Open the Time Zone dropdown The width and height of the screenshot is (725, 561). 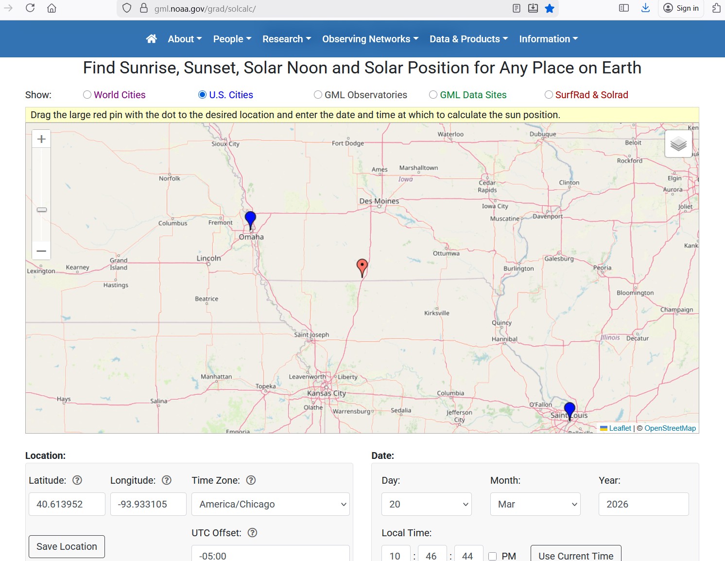click(271, 504)
